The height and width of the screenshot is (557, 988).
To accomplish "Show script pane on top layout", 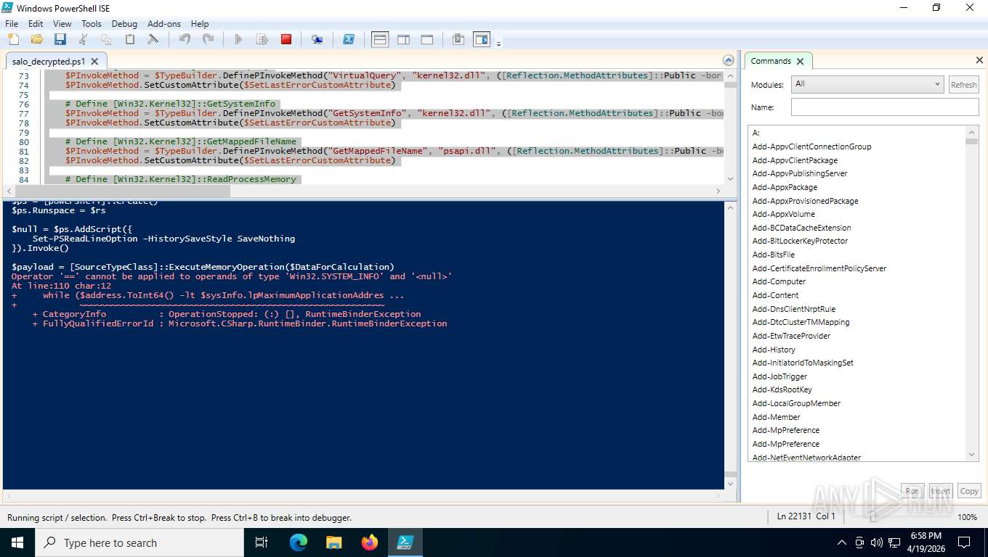I will click(380, 39).
